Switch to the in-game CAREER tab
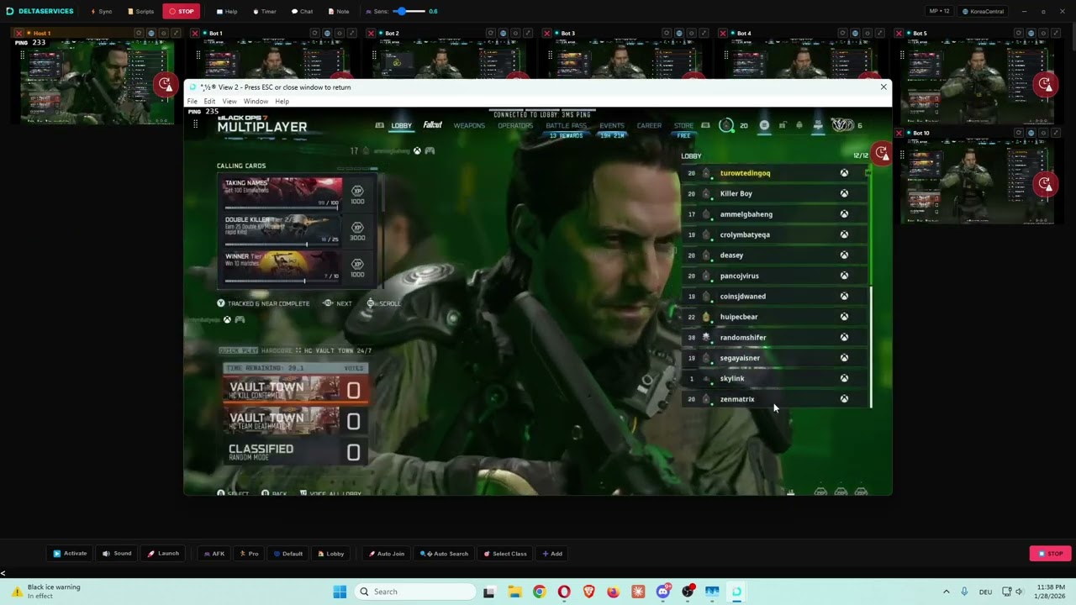1076x605 pixels. [x=649, y=126]
